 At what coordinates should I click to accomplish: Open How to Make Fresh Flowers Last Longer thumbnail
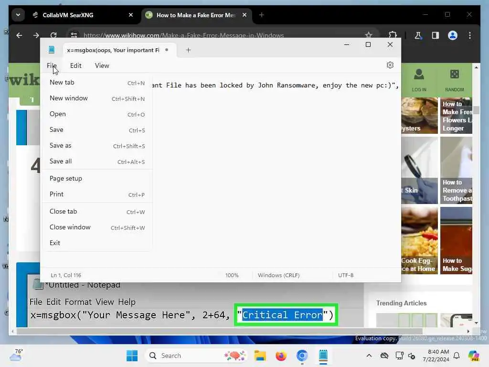[456, 116]
